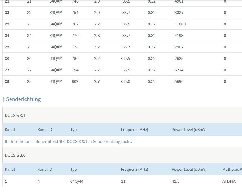Click power level 3.2 in row 25
The height and width of the screenshot is (192, 242).
(97, 47)
